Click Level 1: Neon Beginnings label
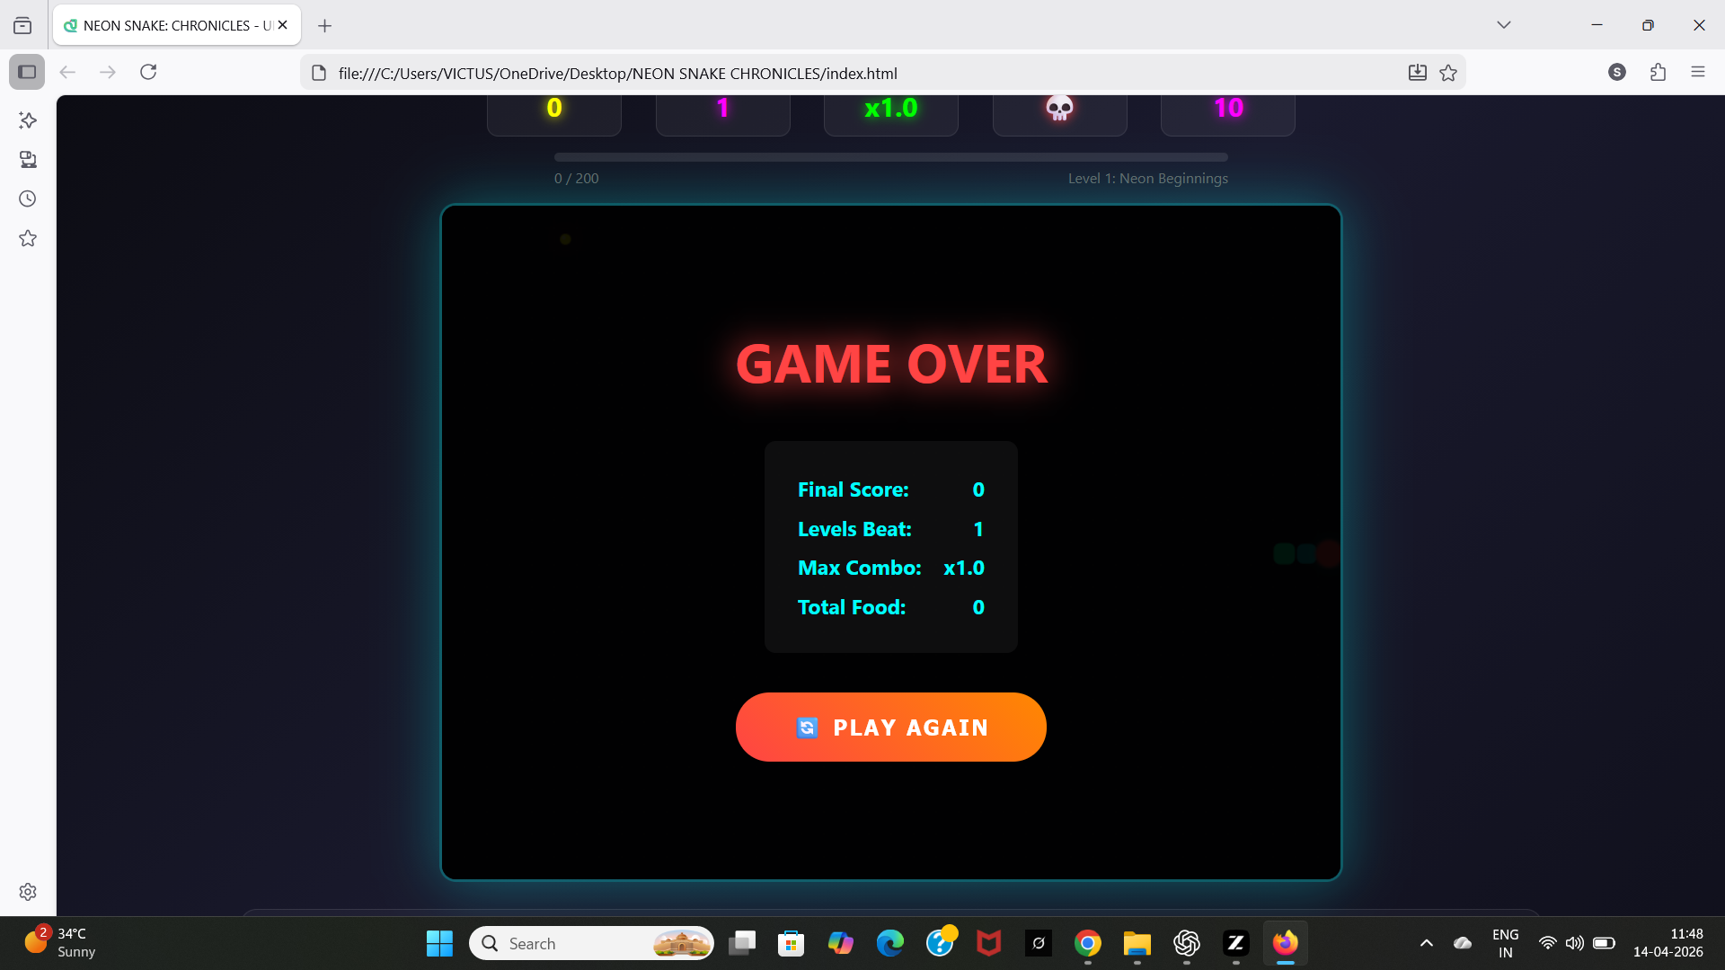The width and height of the screenshot is (1725, 970). tap(1147, 178)
